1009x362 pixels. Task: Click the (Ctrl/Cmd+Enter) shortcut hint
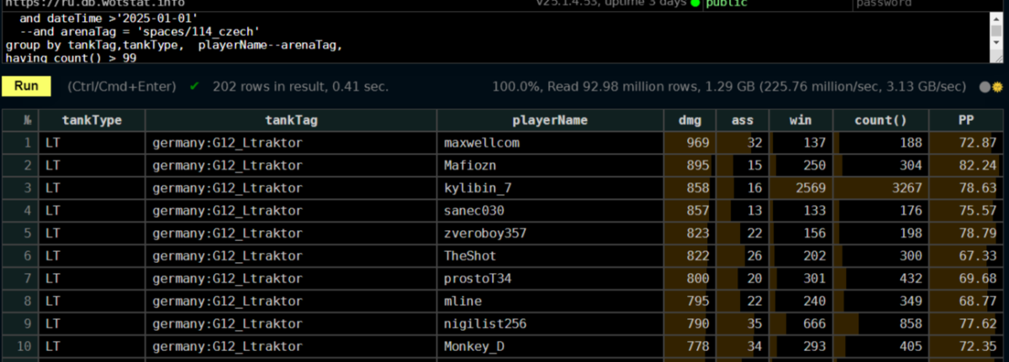pyautogui.click(x=121, y=86)
